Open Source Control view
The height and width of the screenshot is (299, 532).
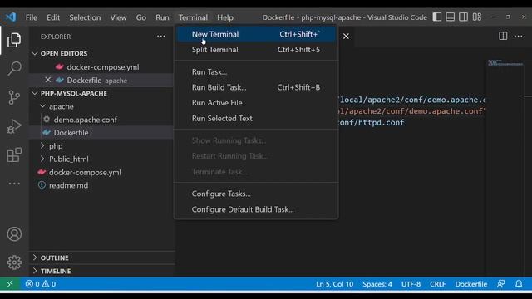click(14, 98)
